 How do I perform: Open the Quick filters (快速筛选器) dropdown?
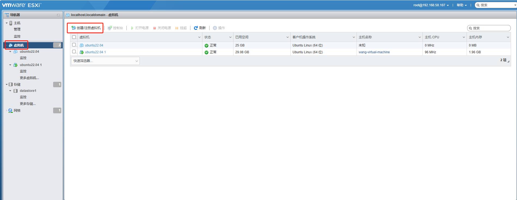click(105, 61)
